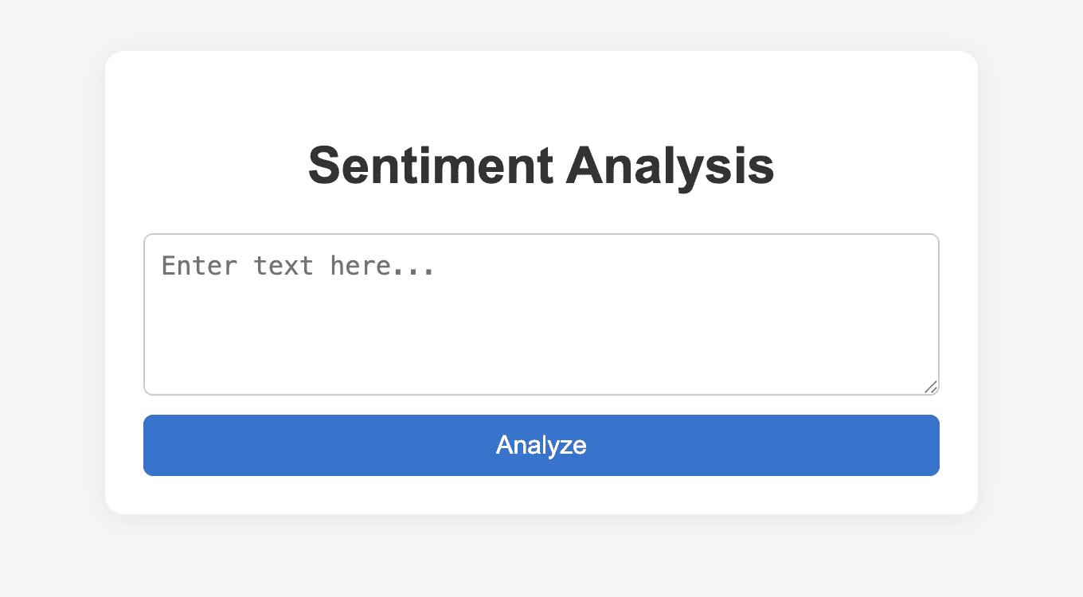Click the 'Analyze' label text on button
This screenshot has width=1083, height=597.
point(541,445)
